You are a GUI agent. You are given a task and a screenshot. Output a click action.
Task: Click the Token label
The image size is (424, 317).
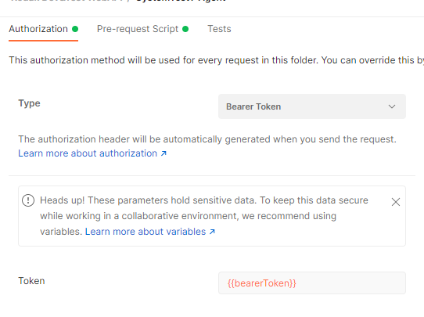[31, 281]
